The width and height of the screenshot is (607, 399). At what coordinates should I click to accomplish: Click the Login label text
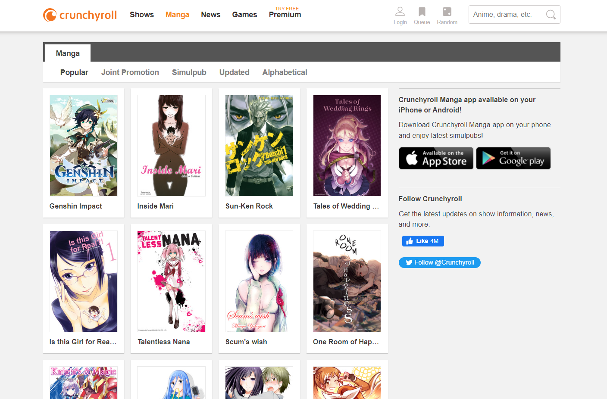point(400,22)
